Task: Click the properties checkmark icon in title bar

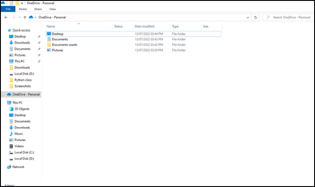Action: click(x=12, y=3)
